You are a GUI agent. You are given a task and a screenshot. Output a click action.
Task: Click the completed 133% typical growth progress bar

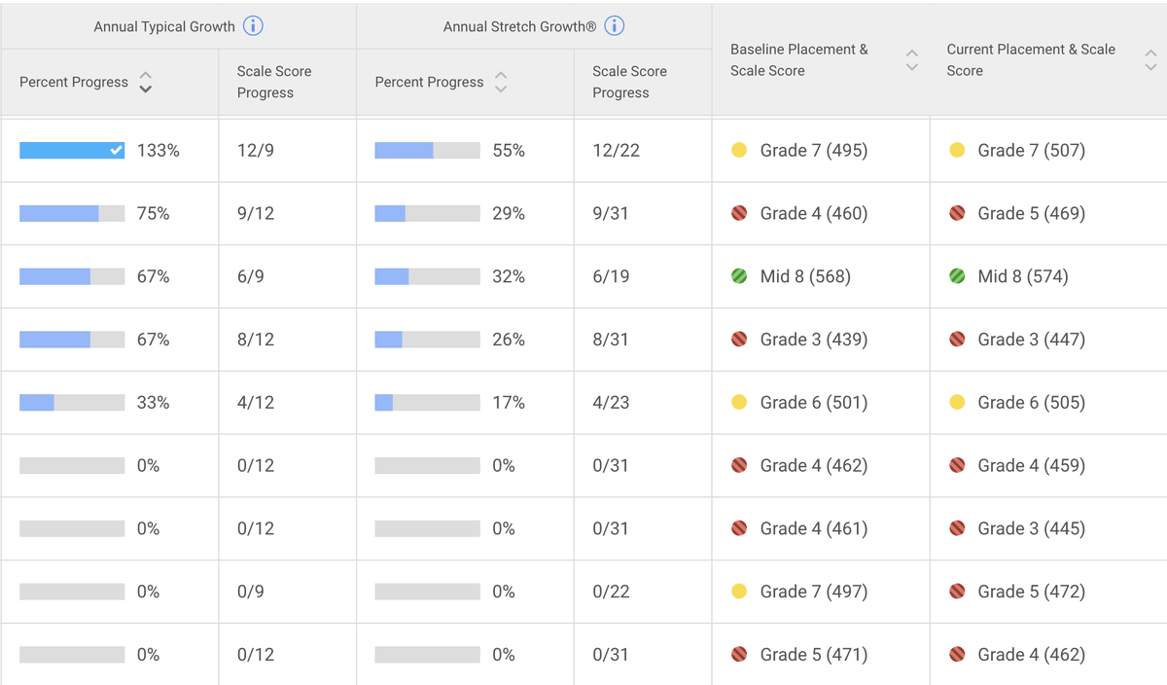[x=72, y=150]
